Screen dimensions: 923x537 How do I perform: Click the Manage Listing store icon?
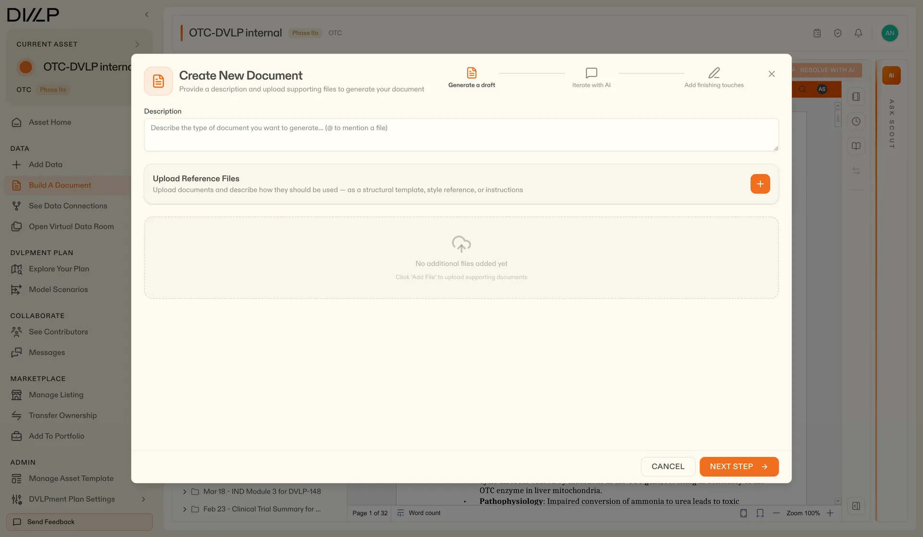point(16,395)
